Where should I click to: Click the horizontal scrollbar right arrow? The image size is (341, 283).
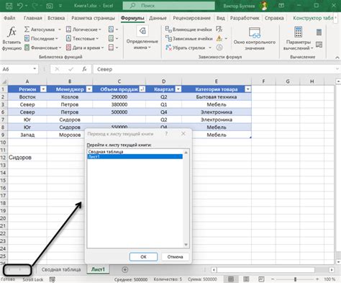click(332, 270)
